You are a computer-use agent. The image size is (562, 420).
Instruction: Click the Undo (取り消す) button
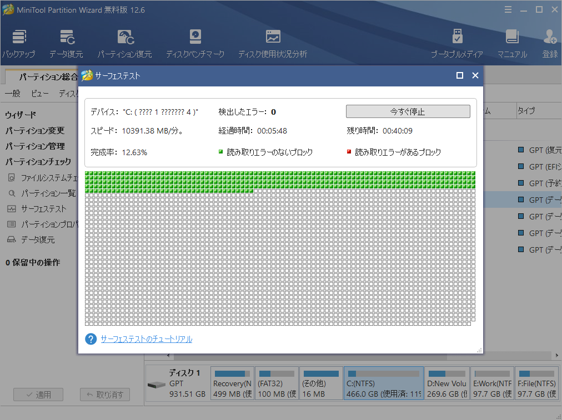[x=105, y=395]
